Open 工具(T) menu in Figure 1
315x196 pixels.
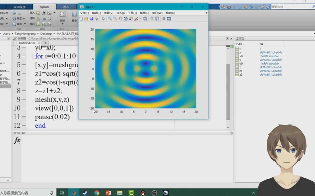pyautogui.click(x=132, y=13)
